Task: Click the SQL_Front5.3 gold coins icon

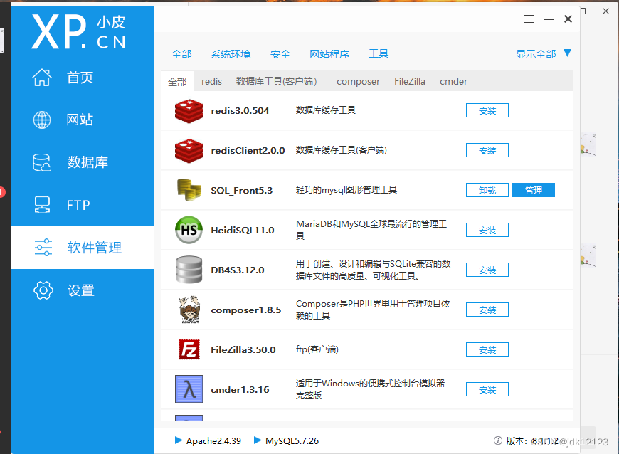Action: coord(189,190)
